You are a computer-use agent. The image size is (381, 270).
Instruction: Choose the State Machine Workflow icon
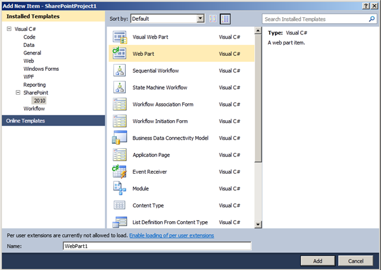click(x=119, y=87)
